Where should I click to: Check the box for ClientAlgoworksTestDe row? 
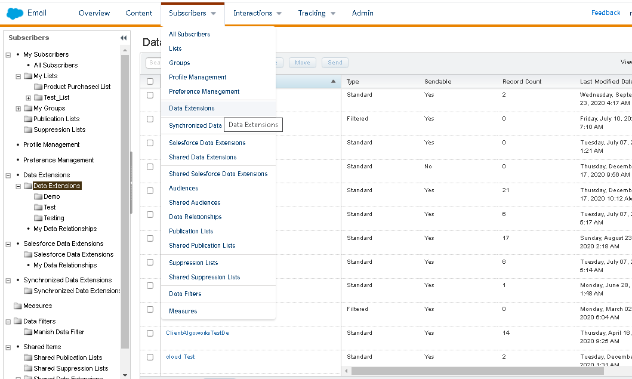[150, 333]
